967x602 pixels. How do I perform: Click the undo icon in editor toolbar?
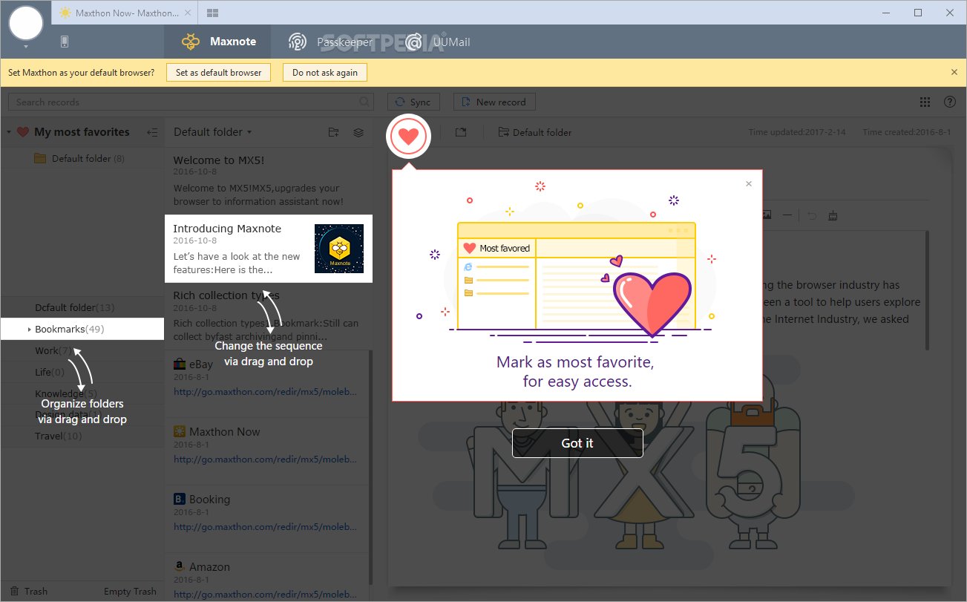pyautogui.click(x=812, y=215)
